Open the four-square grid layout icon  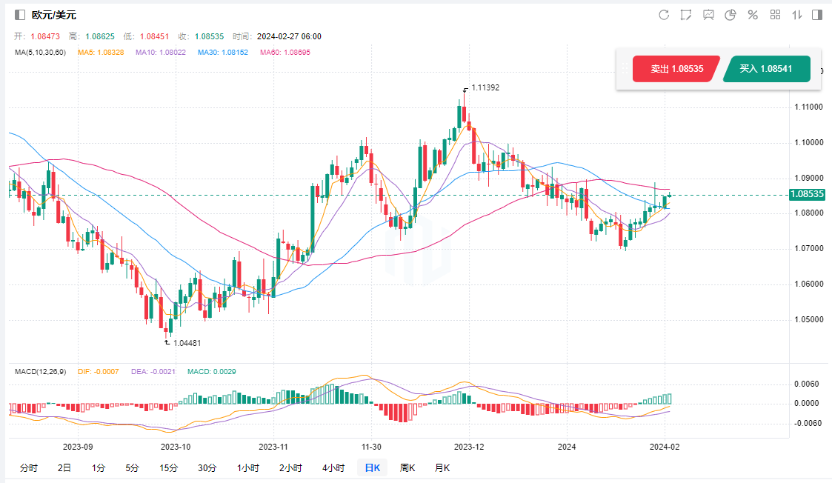pos(776,15)
